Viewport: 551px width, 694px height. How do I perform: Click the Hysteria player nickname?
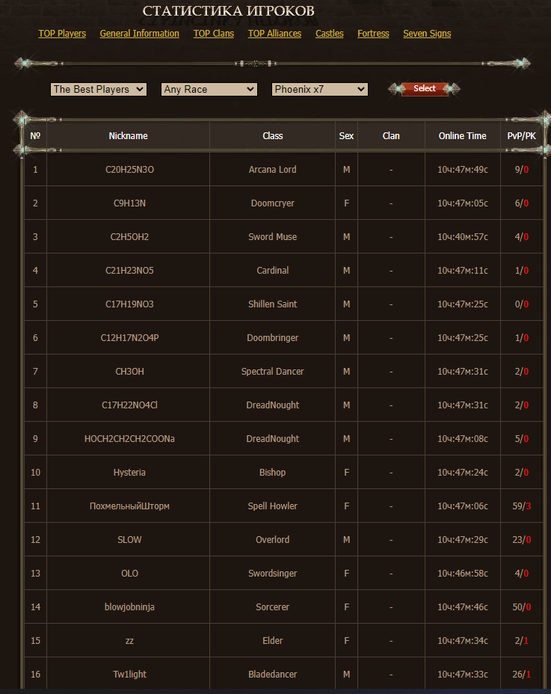click(x=129, y=473)
